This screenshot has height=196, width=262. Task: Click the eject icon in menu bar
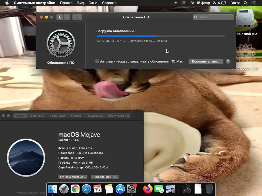(176, 3)
